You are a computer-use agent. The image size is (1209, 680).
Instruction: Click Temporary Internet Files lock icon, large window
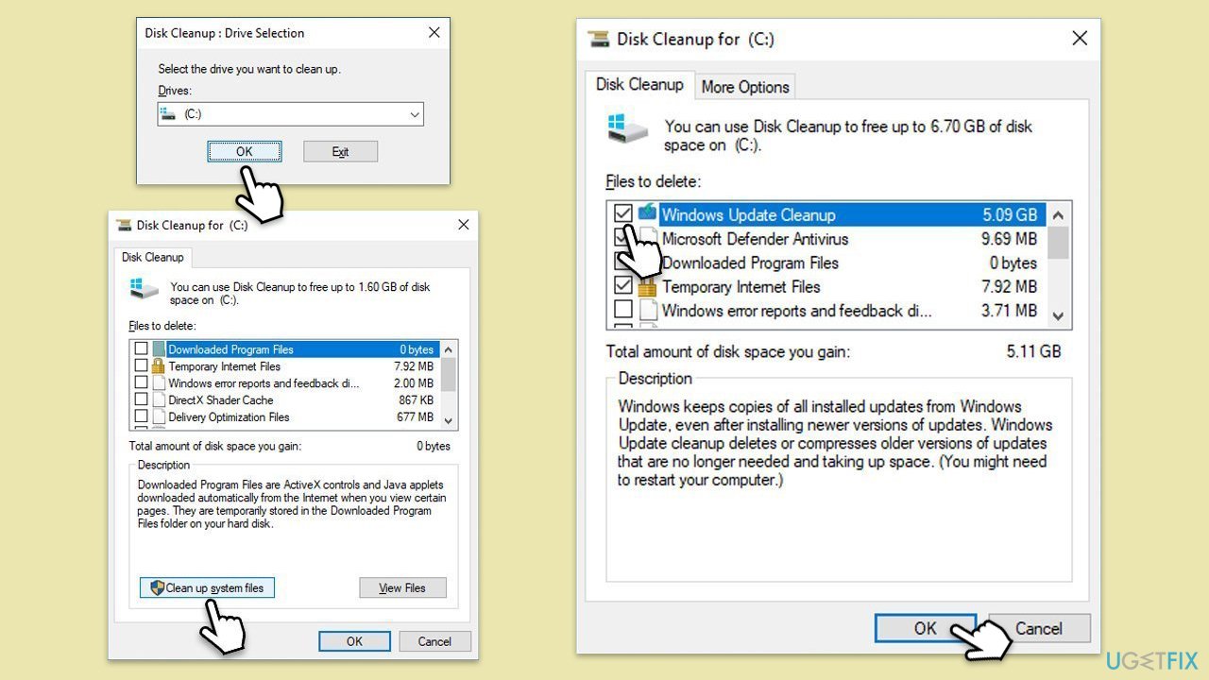pyautogui.click(x=647, y=286)
